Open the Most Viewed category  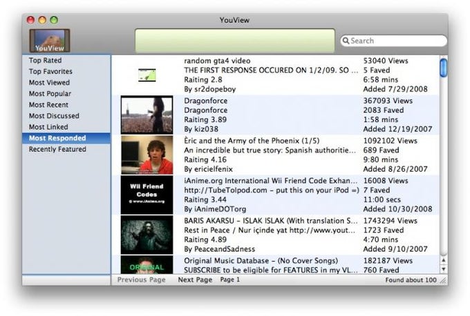pos(49,83)
